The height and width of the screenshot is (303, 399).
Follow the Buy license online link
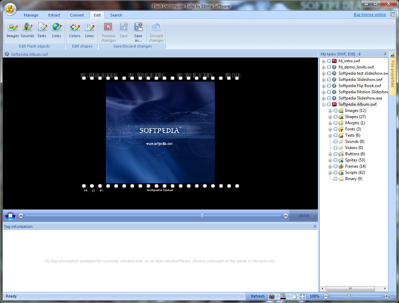(x=370, y=14)
